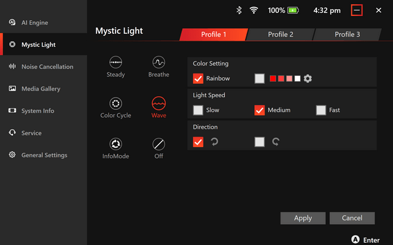Click the Mystic Light page heading
The image size is (393, 245).
[x=119, y=31]
